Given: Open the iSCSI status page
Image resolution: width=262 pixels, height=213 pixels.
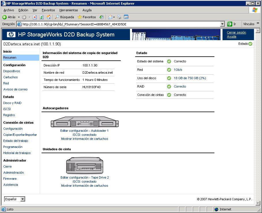Looking at the screenshot, I should [7, 109].
